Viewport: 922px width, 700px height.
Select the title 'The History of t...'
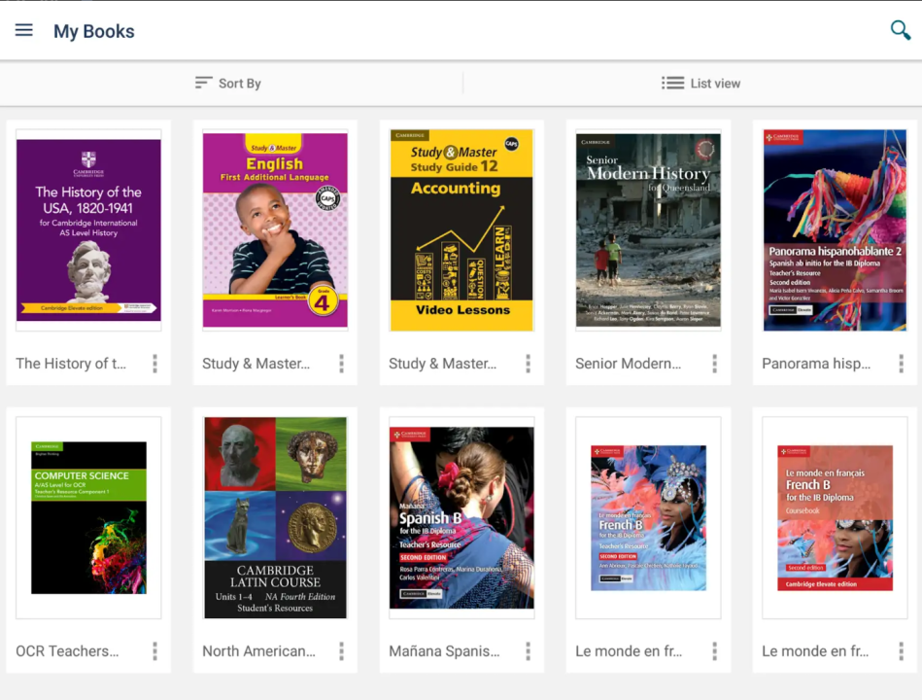click(x=71, y=364)
